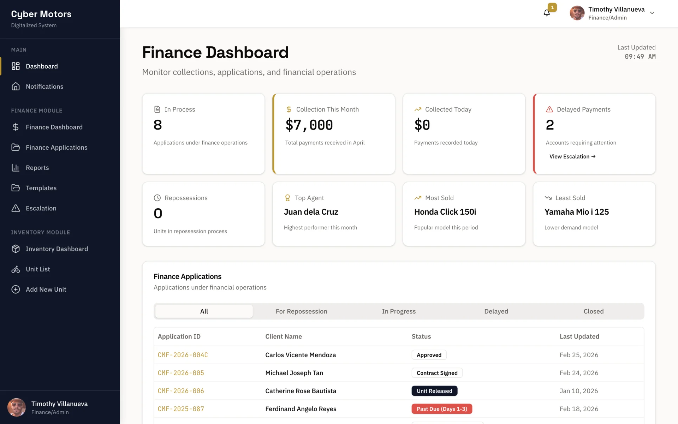Click Timothy Villanueva's avatar in top bar

(x=577, y=13)
